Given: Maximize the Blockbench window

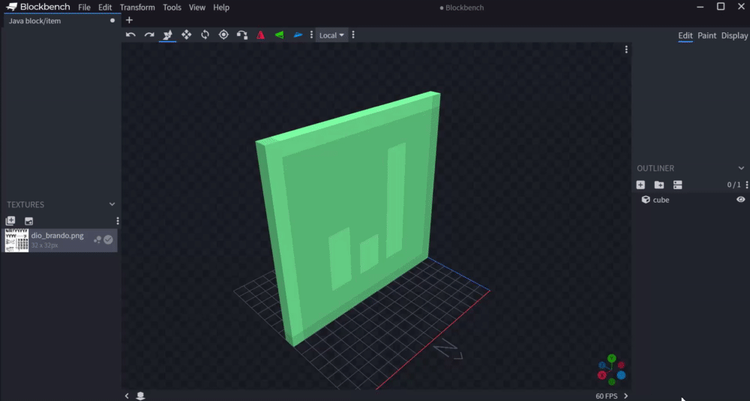Looking at the screenshot, I should 721,7.
